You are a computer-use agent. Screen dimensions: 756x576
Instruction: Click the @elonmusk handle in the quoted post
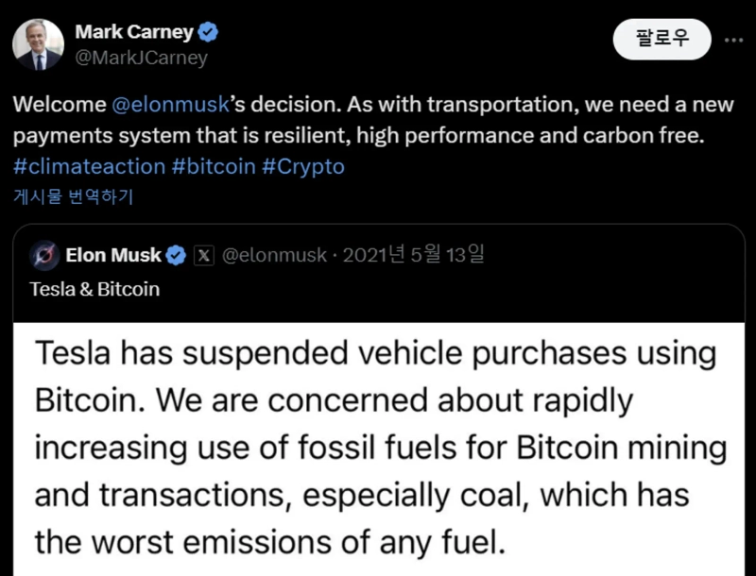click(274, 255)
